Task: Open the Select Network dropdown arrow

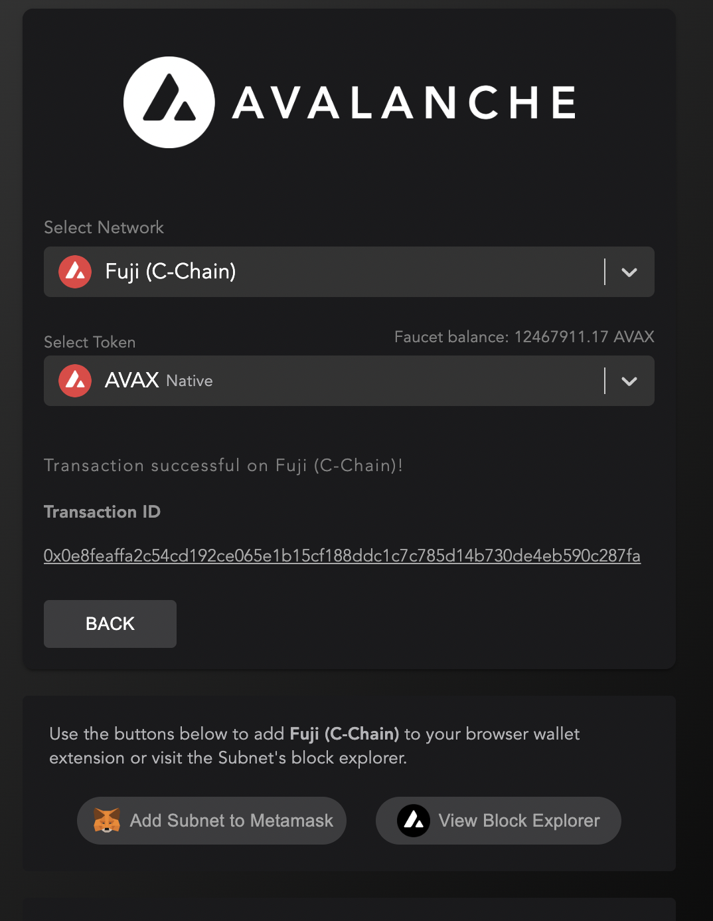Action: click(x=629, y=272)
